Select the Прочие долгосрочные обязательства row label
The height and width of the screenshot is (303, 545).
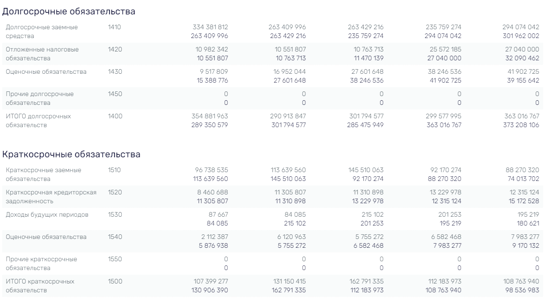(39, 98)
